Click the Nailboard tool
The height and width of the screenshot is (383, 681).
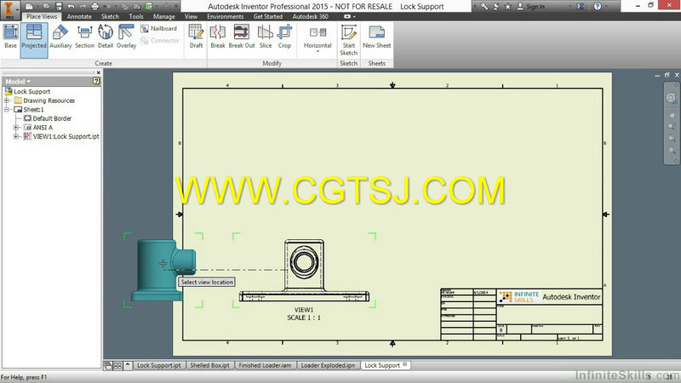pos(159,28)
